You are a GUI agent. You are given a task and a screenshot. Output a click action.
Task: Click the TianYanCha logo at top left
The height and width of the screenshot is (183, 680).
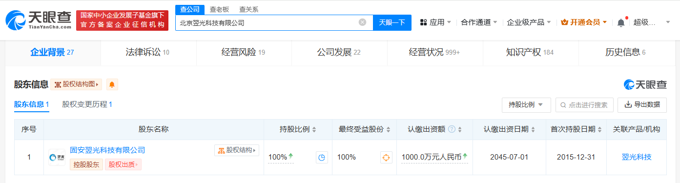coord(38,20)
